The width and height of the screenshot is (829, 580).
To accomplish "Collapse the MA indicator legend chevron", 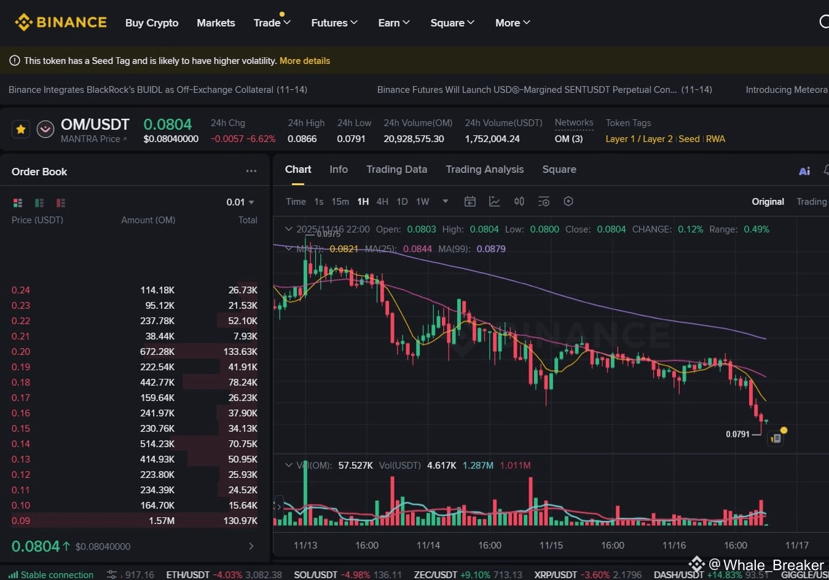I will 289,248.
